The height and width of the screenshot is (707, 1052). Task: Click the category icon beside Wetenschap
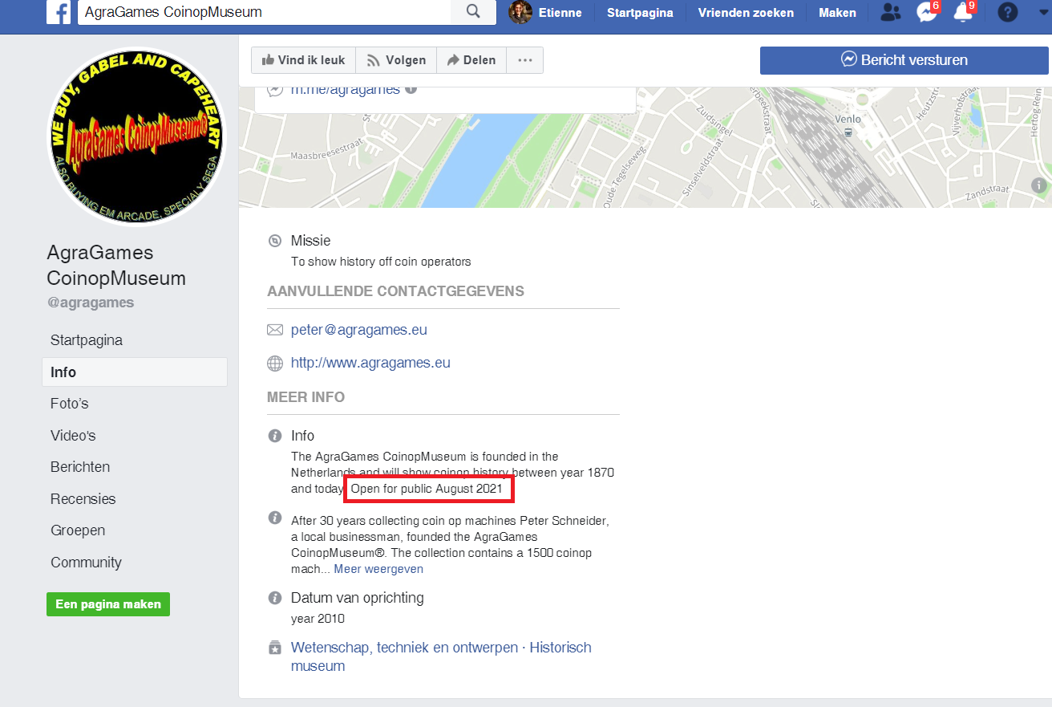(x=275, y=648)
